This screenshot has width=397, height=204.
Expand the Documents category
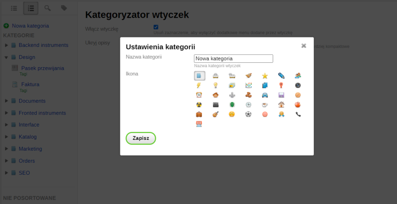coord(6,101)
